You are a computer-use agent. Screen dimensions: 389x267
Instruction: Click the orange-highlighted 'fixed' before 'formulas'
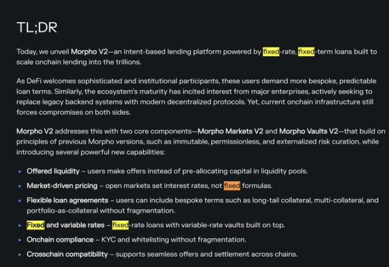tap(232, 186)
